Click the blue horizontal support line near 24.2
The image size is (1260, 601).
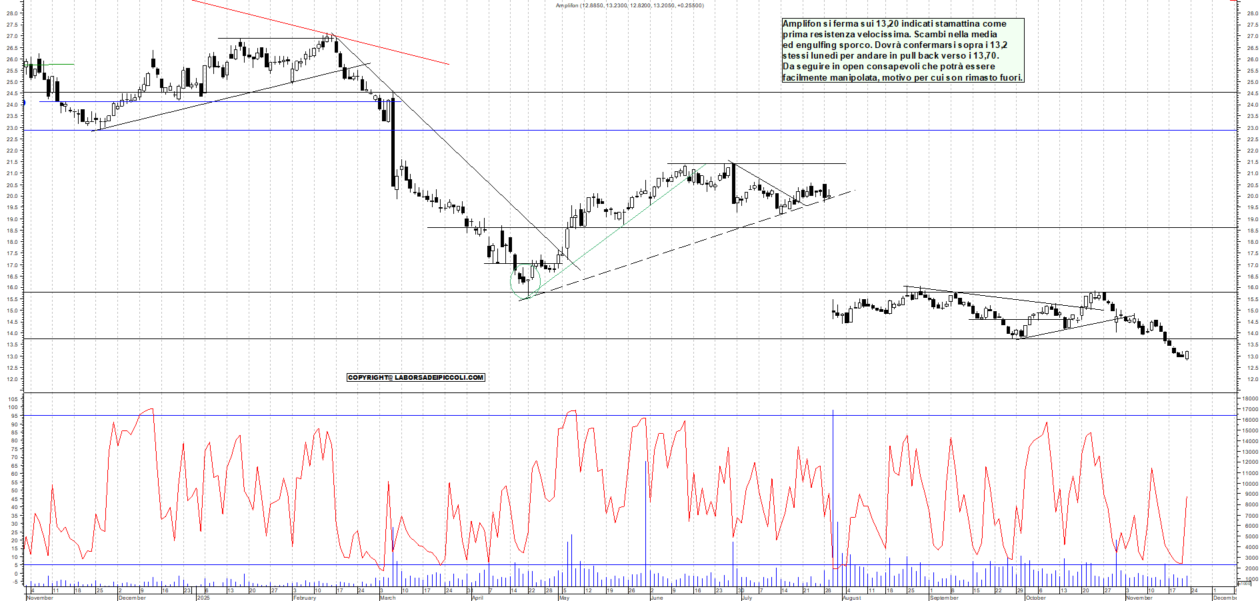(x=200, y=101)
